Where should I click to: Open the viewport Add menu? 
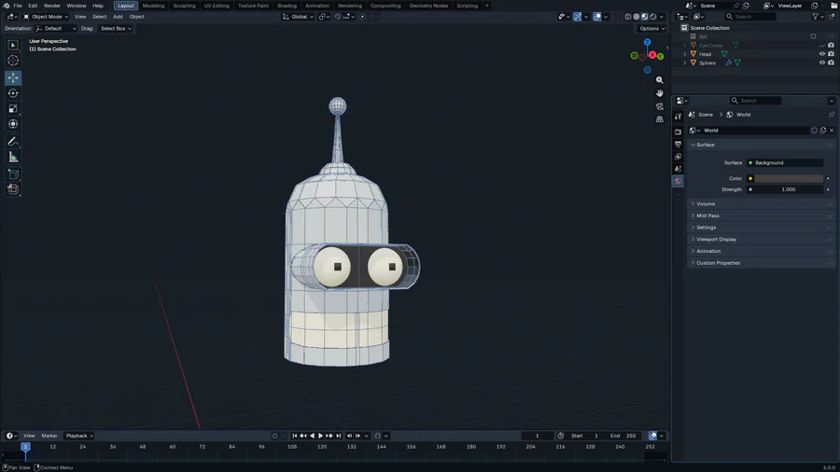point(118,17)
